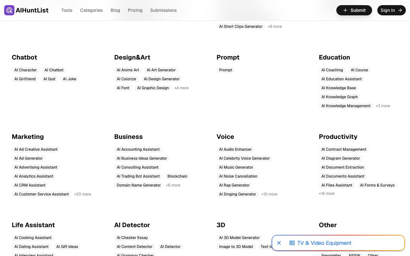Open the AI Joke tag
Screen dimensions: 410x256
70,79
